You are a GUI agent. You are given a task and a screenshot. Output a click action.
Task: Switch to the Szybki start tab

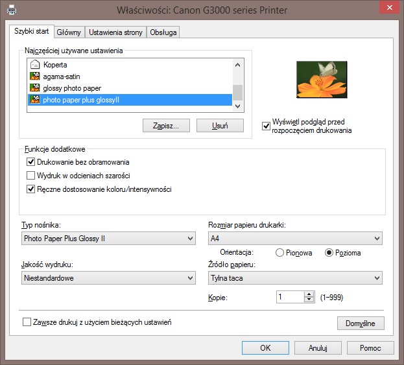pyautogui.click(x=31, y=31)
